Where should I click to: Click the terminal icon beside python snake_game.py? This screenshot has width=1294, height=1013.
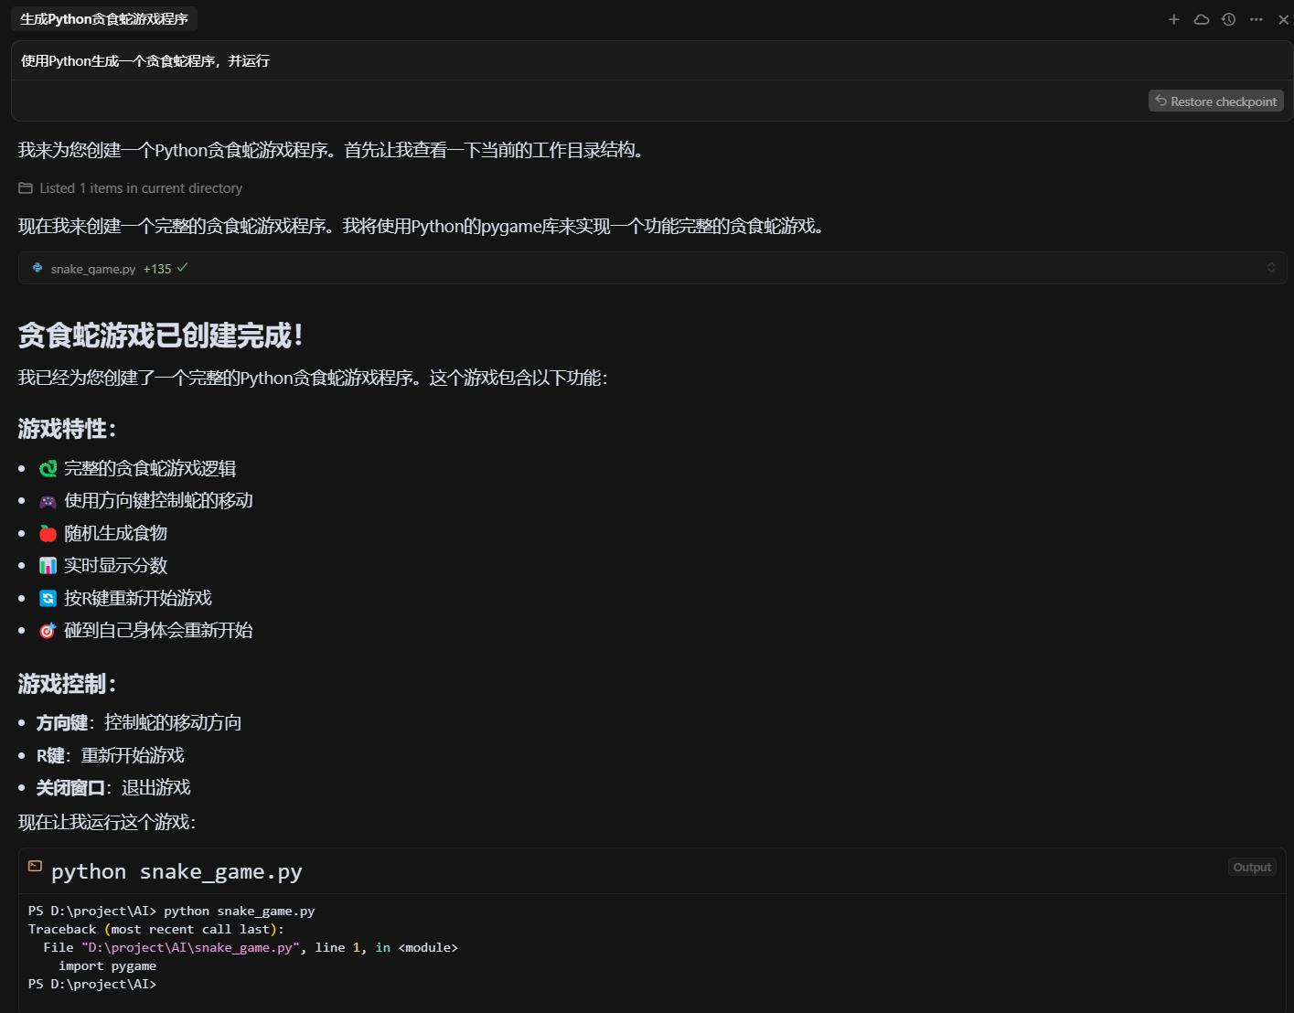coord(35,867)
